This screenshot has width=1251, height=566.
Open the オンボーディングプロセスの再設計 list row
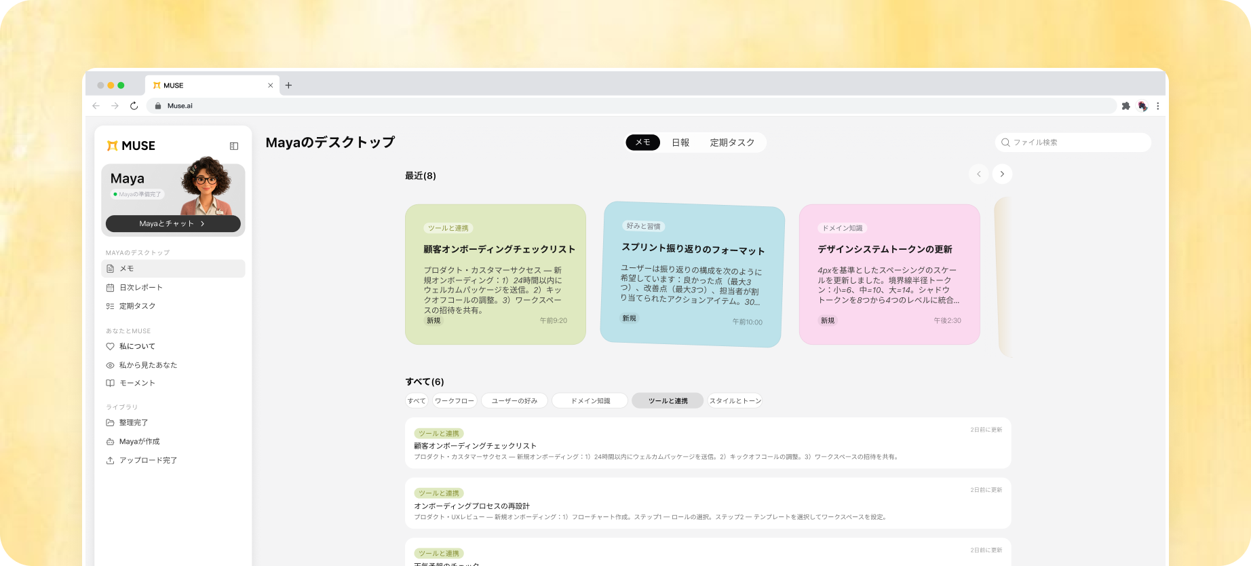(x=708, y=504)
